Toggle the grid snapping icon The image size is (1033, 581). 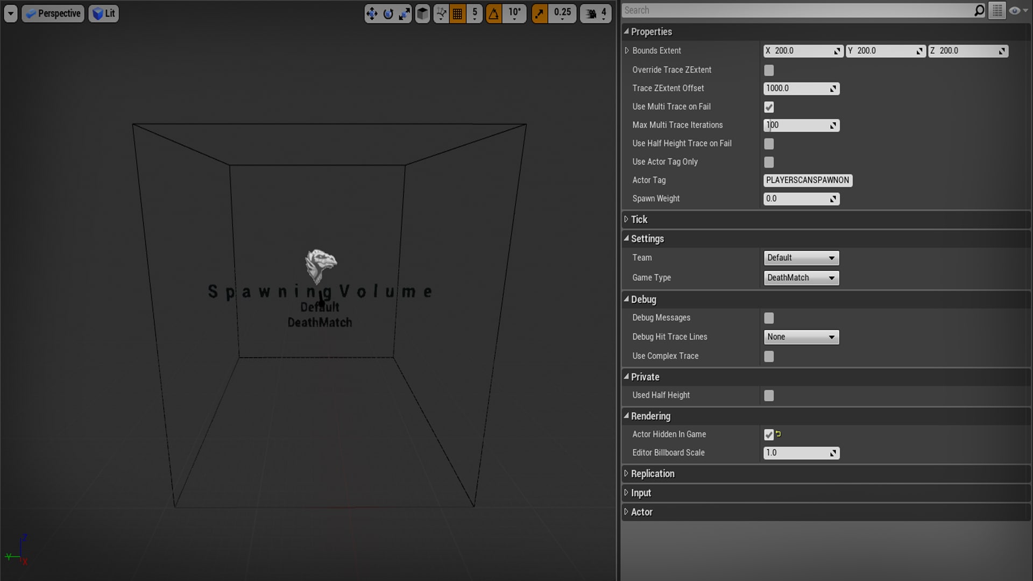457,13
